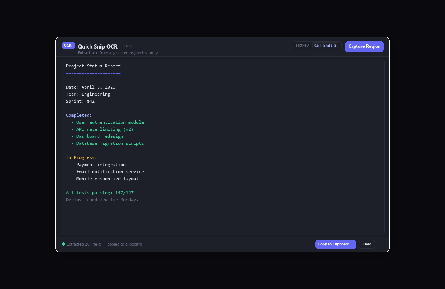
Task: Click Copy to Clipboard
Action: point(335,244)
